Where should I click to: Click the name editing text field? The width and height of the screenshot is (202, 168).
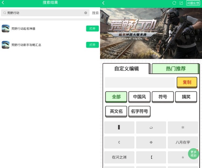tap(140, 82)
